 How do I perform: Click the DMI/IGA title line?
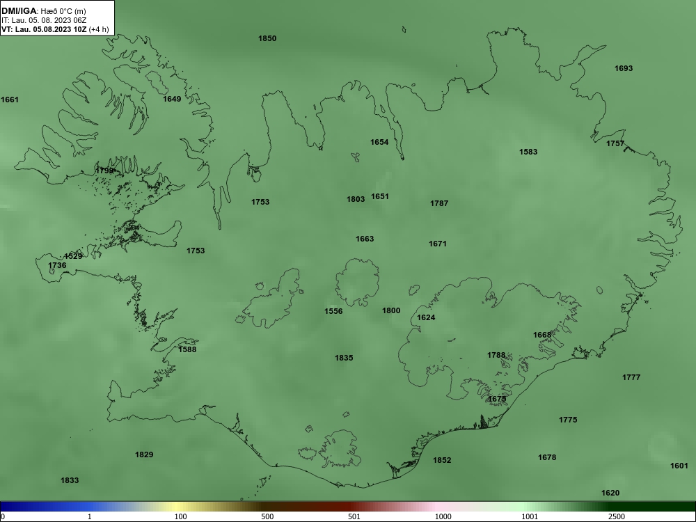(44, 11)
